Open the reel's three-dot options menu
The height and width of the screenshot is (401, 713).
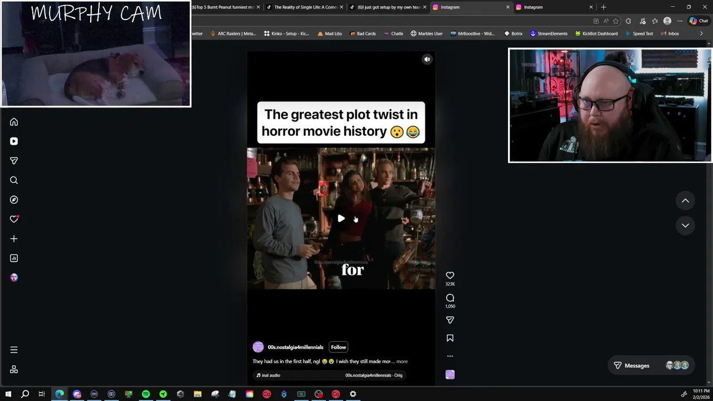[450, 356]
